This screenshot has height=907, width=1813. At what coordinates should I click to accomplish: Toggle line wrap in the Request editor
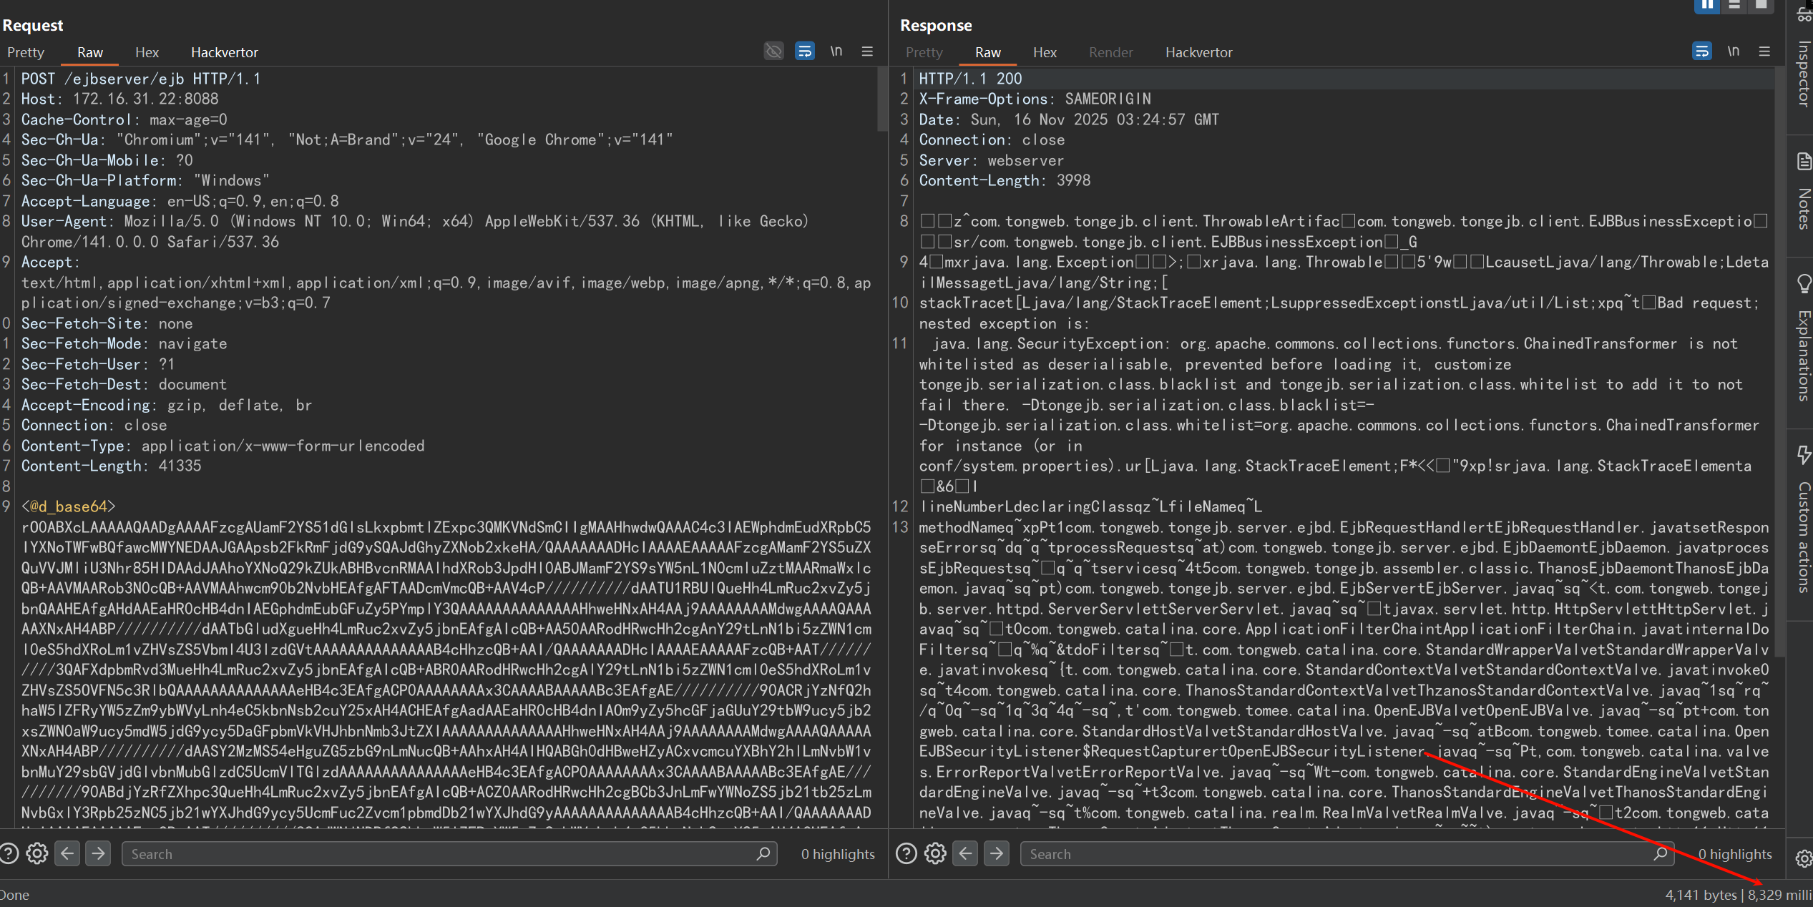point(805,52)
